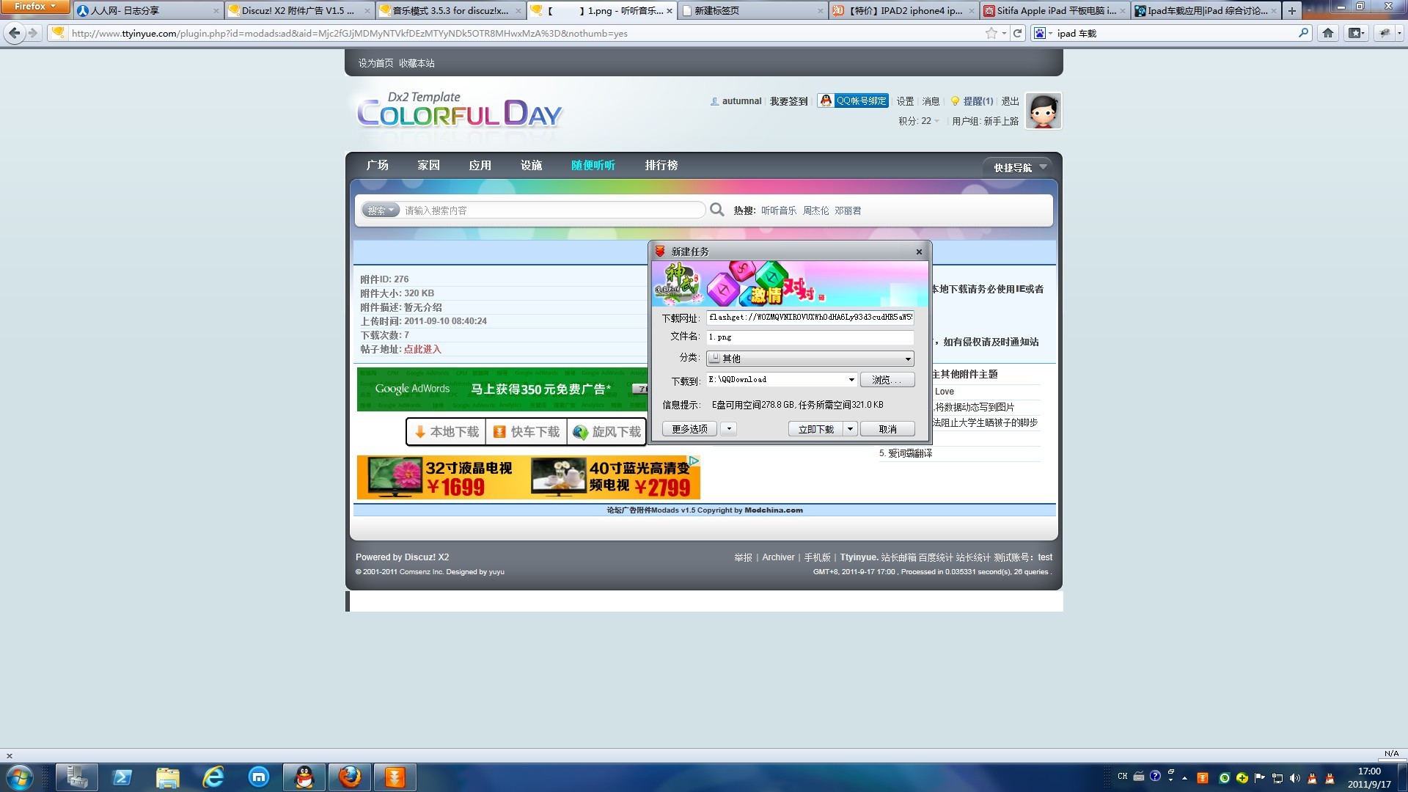The width and height of the screenshot is (1408, 792).
Task: Open the arrow next to 立即下载
Action: [x=850, y=429]
